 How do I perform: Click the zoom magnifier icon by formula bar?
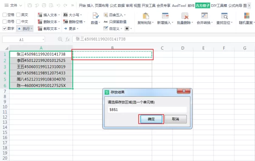tap(60, 39)
